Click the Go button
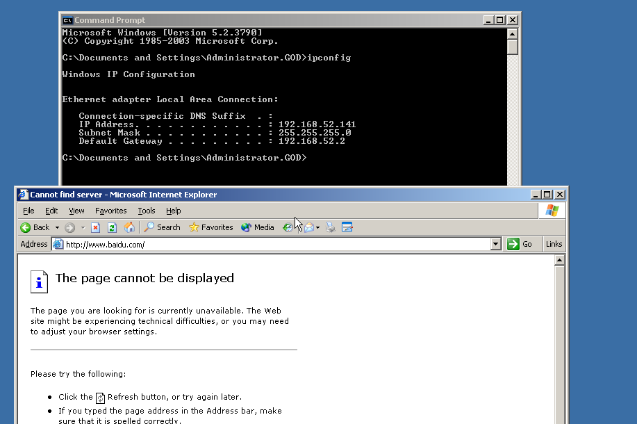This screenshot has height=424, width=637. [520, 244]
